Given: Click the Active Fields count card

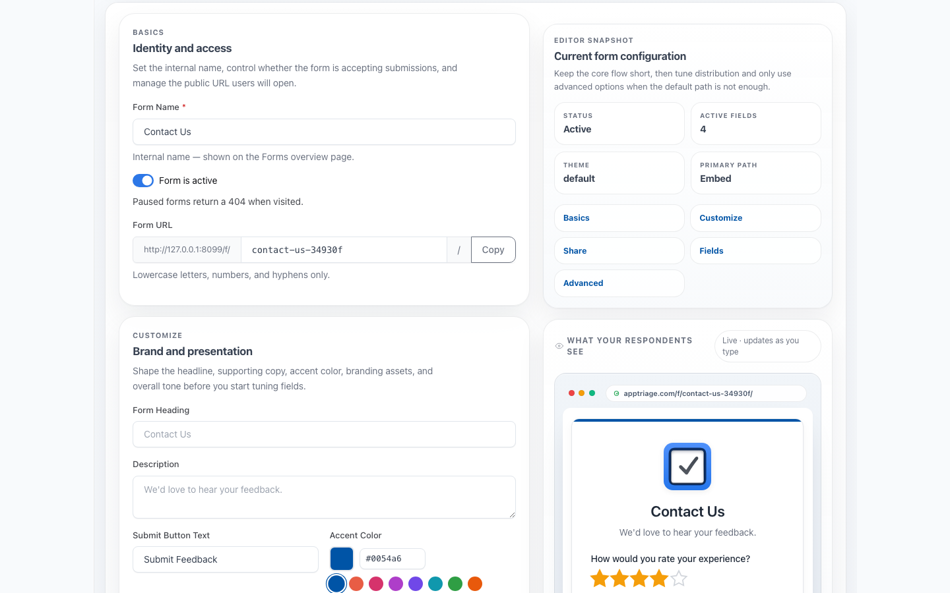Looking at the screenshot, I should point(755,123).
